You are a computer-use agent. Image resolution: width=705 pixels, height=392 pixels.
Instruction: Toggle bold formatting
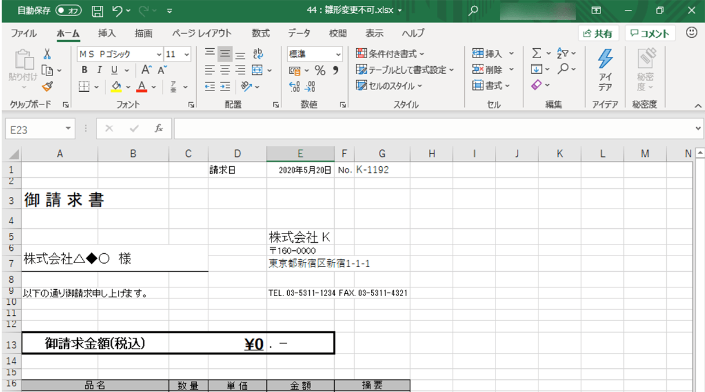pos(84,70)
